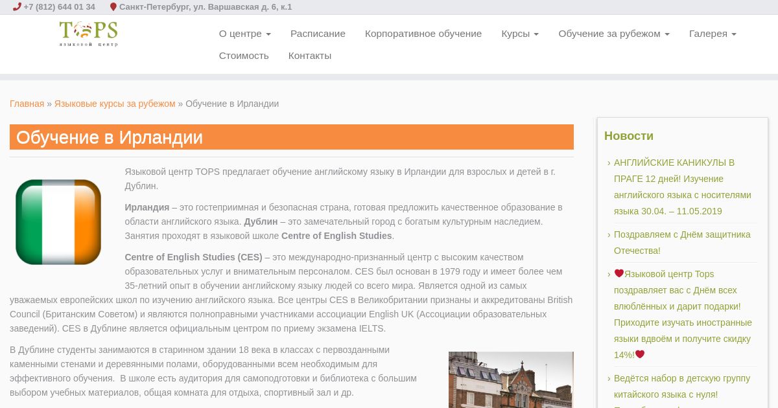Click the bold word Дублин
Screen dimensions: 778x408
pos(261,221)
